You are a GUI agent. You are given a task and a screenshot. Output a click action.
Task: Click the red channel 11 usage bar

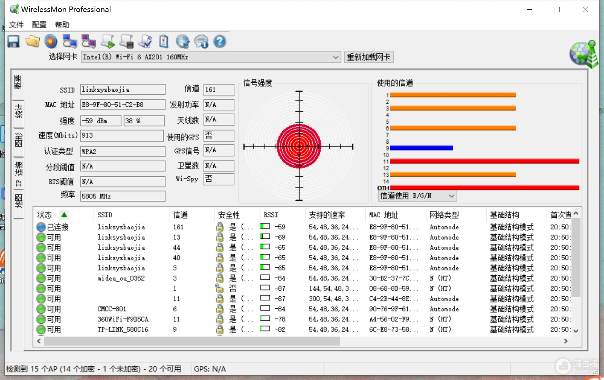click(x=485, y=161)
